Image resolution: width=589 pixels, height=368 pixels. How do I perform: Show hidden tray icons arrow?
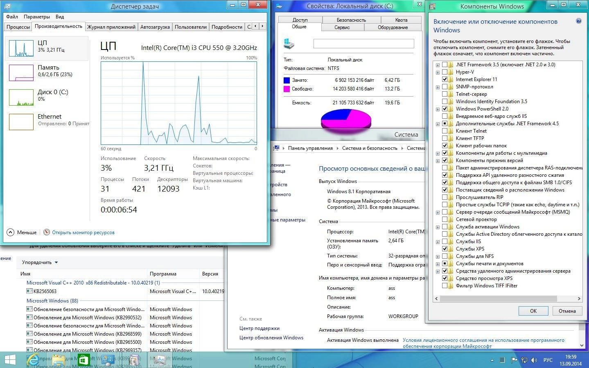click(x=492, y=361)
